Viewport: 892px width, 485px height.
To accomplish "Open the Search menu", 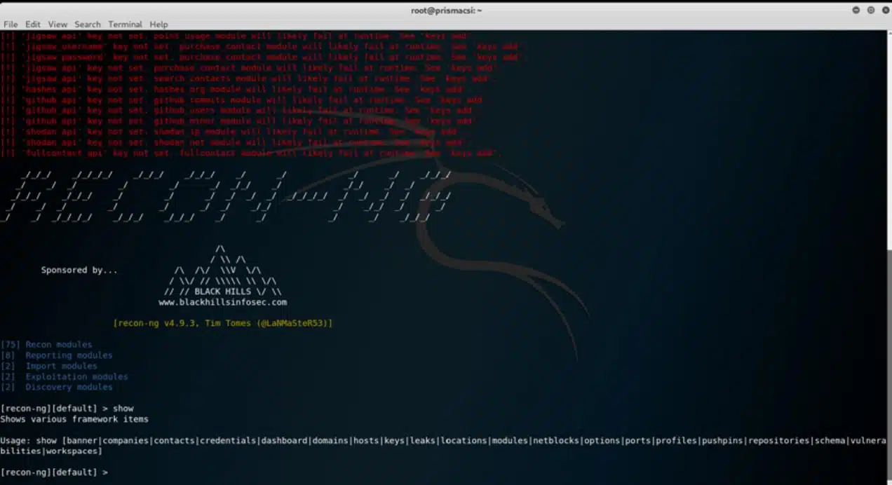I will coord(87,24).
